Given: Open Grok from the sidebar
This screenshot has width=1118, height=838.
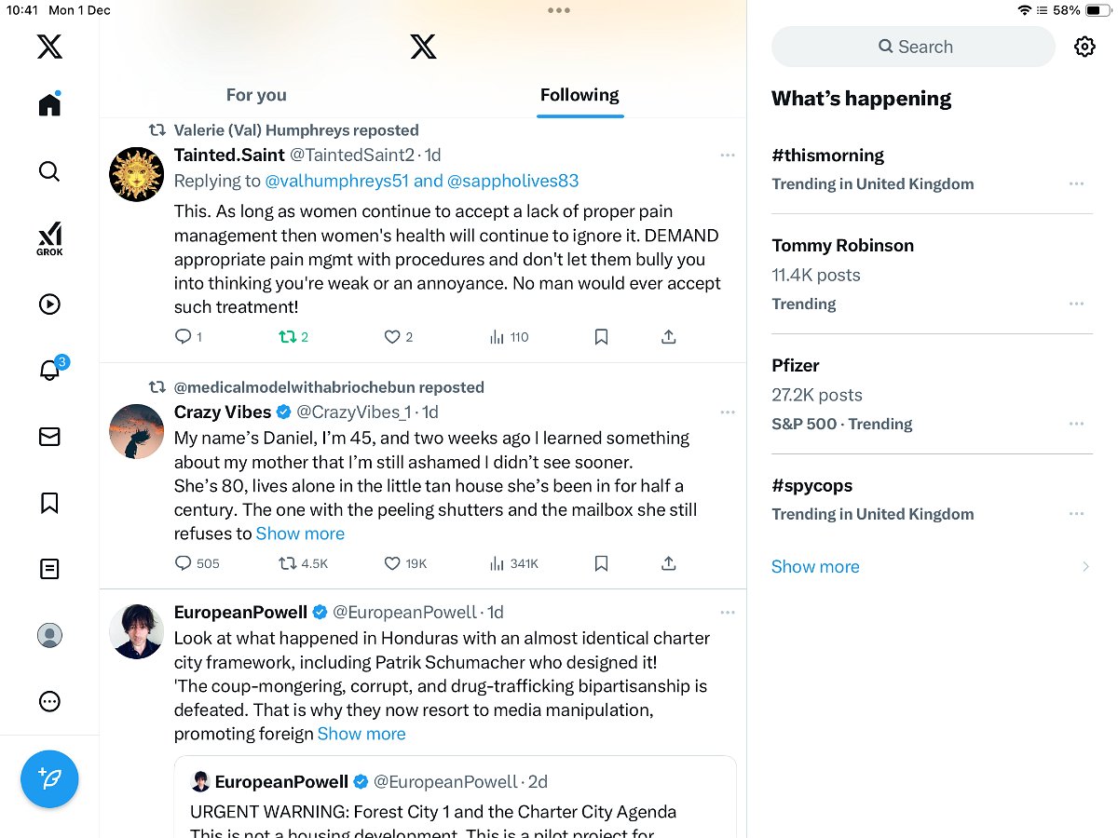Looking at the screenshot, I should (49, 237).
